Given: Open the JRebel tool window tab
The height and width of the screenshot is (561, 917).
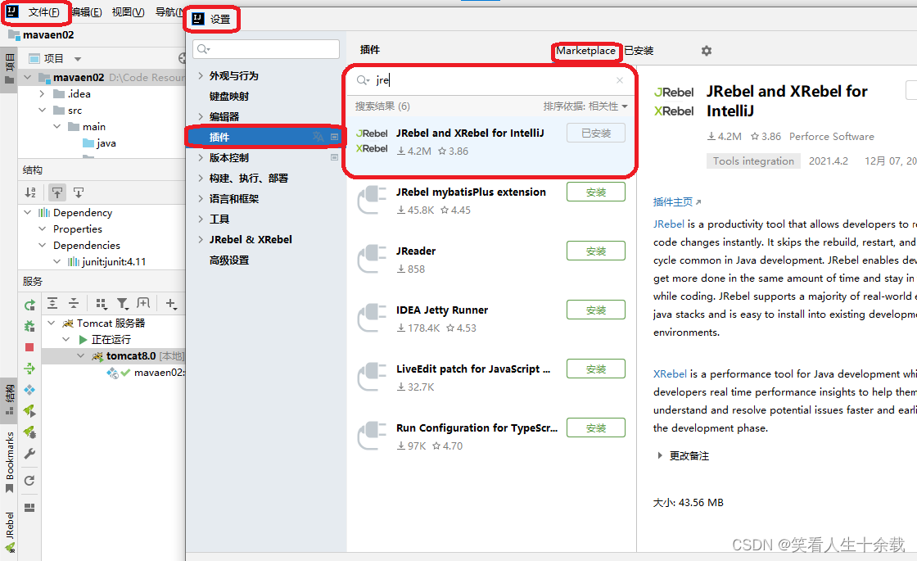Looking at the screenshot, I should click(x=9, y=532).
